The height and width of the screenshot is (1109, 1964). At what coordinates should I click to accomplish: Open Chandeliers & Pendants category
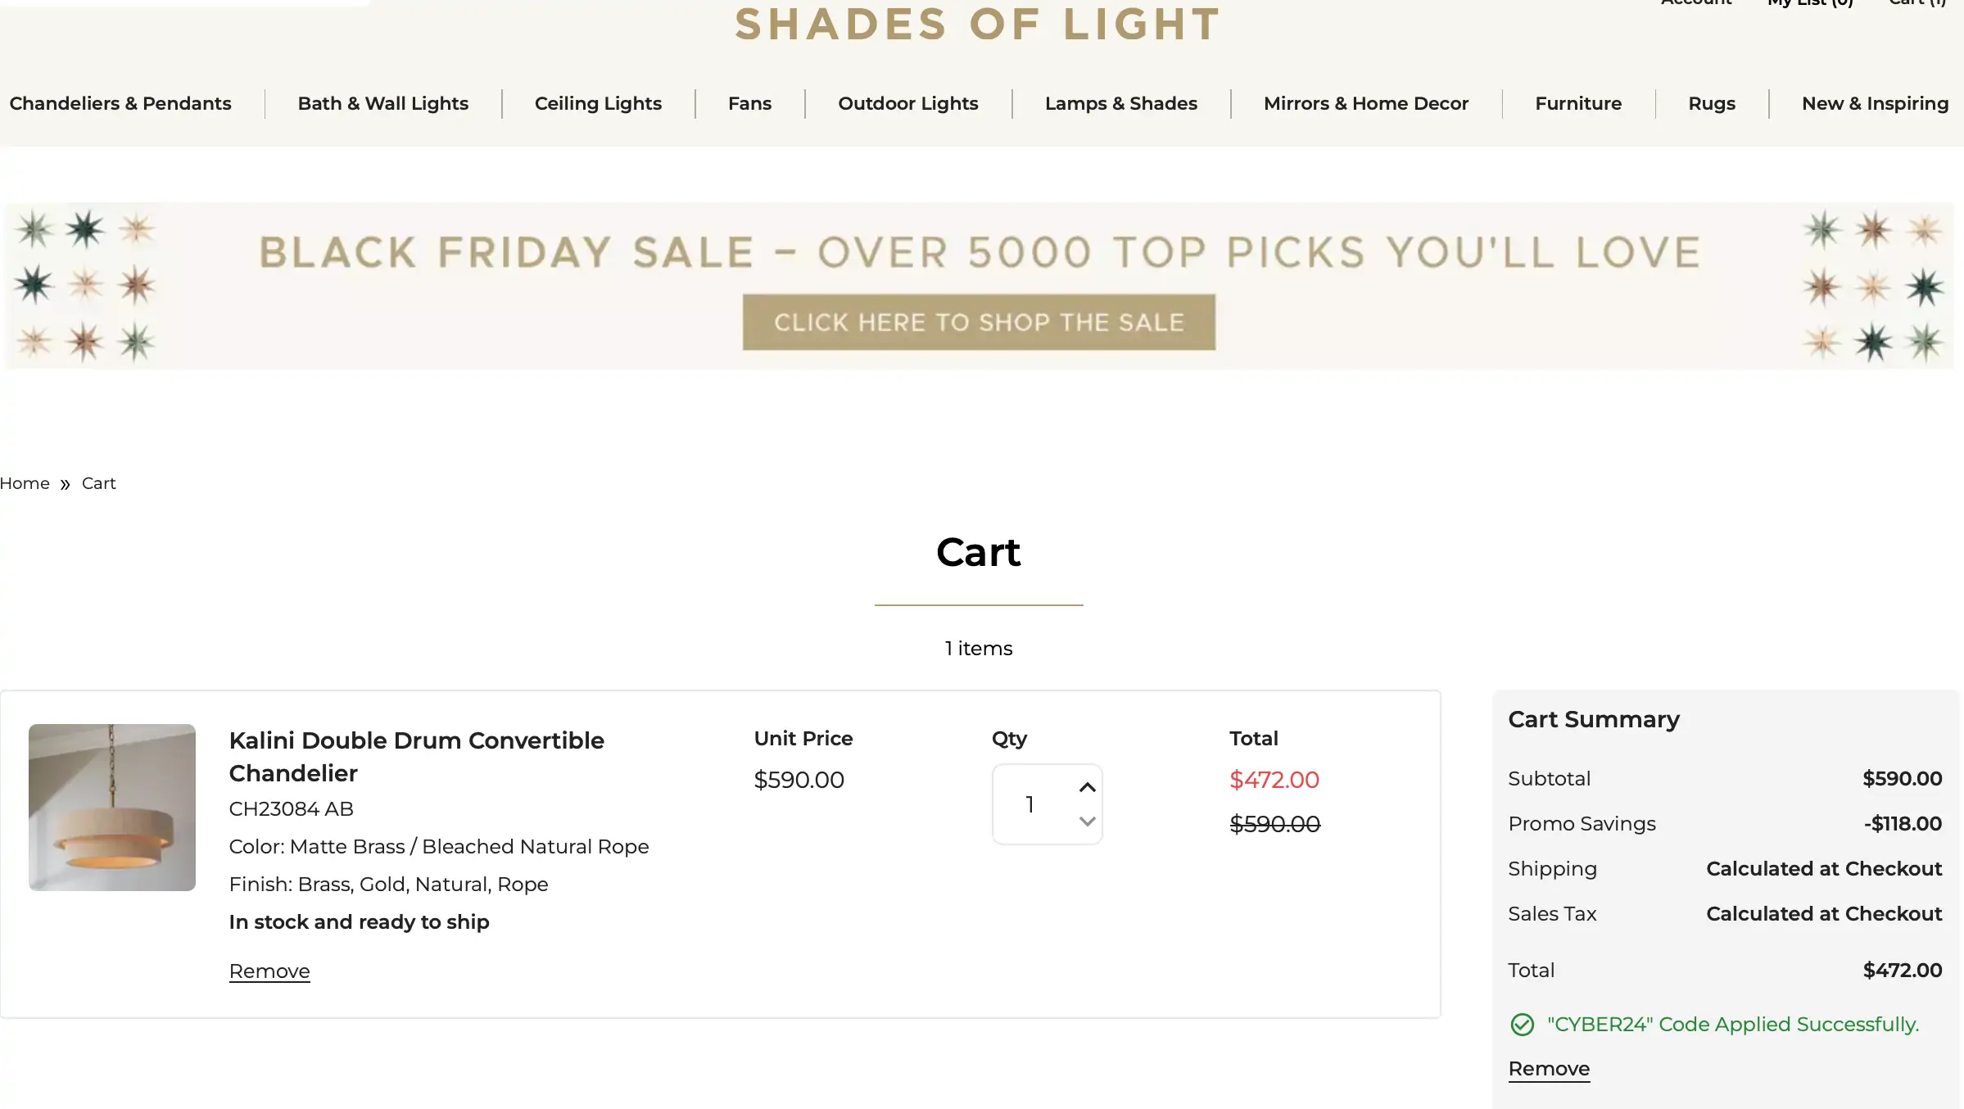[x=120, y=103]
